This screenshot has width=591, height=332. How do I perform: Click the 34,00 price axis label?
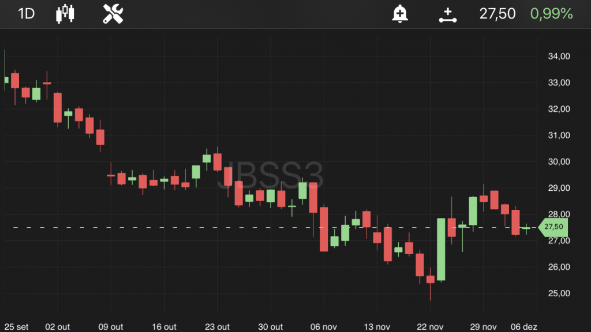click(559, 56)
